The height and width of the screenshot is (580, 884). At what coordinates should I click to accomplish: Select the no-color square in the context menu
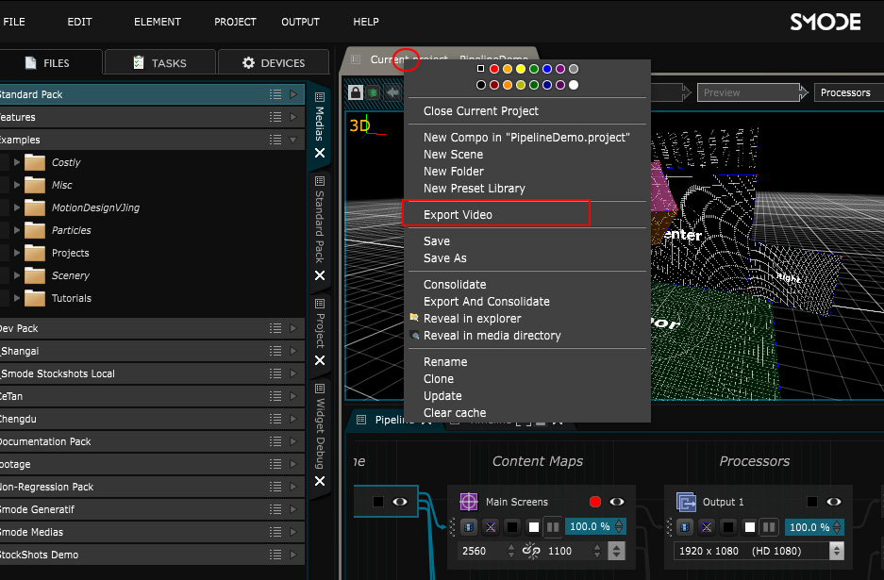click(480, 69)
